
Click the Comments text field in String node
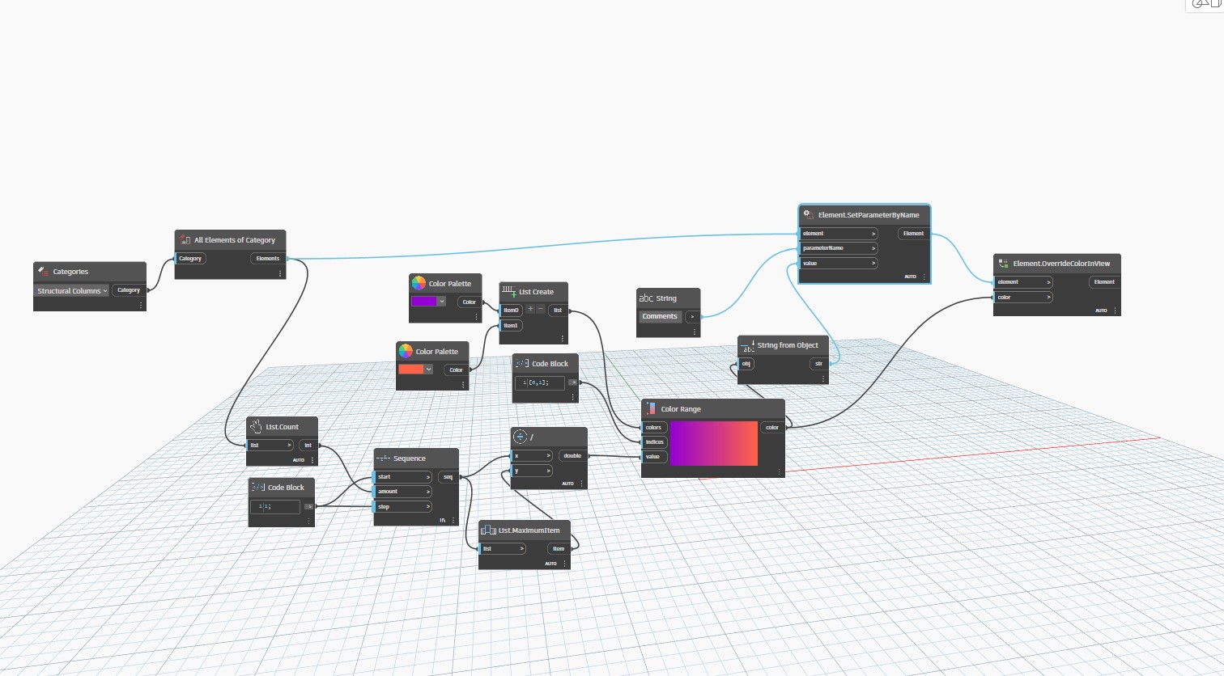[x=660, y=317]
